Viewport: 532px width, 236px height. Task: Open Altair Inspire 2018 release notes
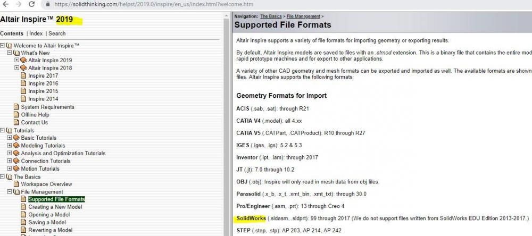point(50,68)
